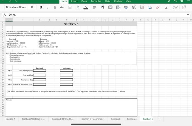Click the fx function icon
This screenshot has width=192, height=126.
coord(5,15)
